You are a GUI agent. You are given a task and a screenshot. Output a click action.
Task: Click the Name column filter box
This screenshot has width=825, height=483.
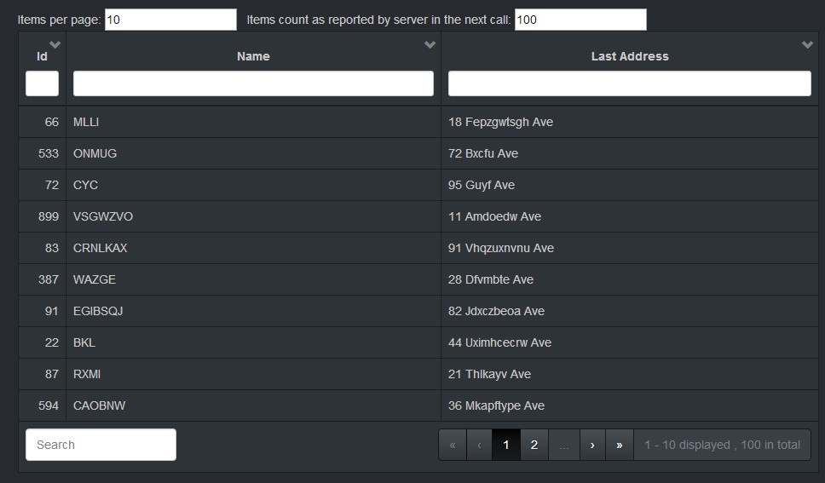point(253,83)
